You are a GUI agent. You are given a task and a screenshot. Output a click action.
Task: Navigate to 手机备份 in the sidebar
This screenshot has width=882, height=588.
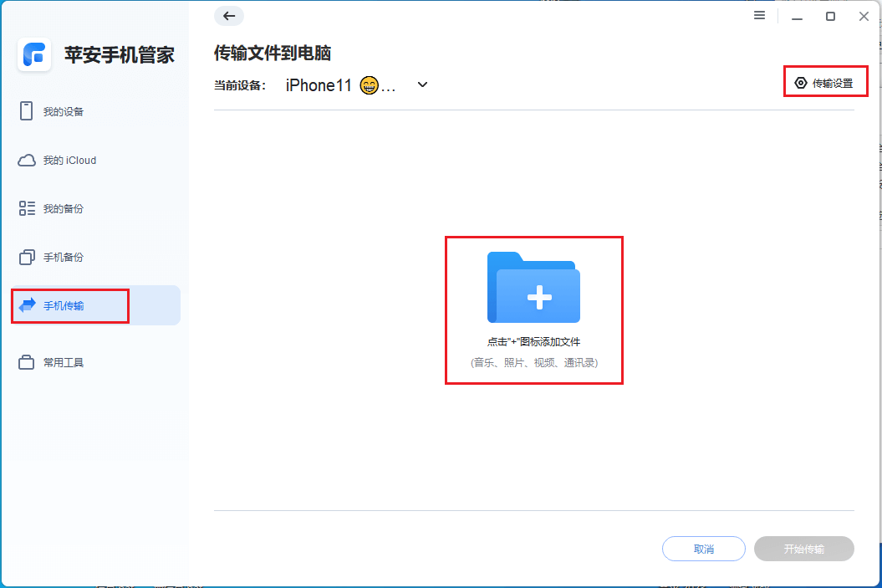[65, 257]
